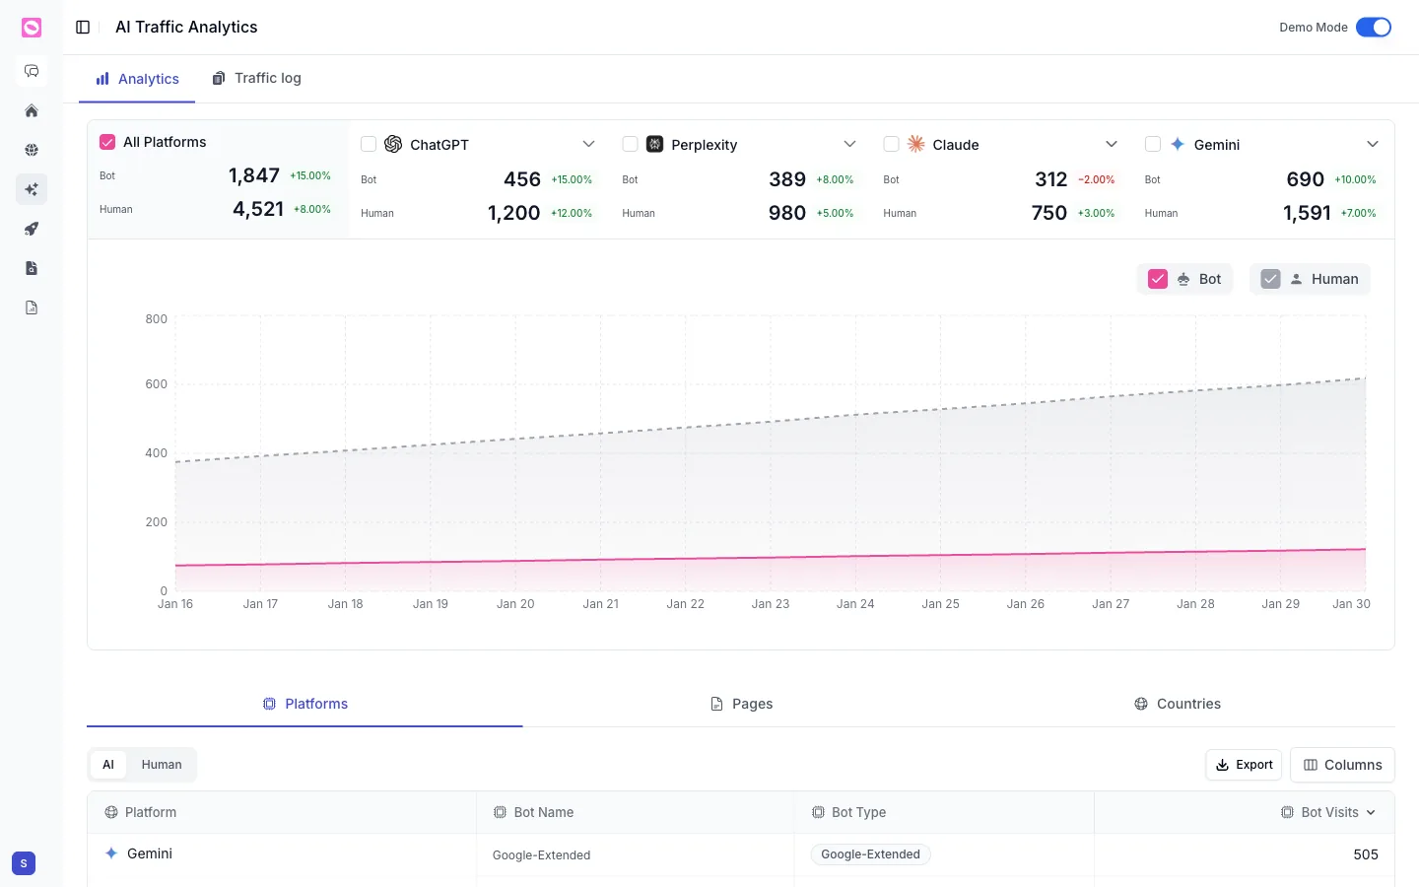Click Claude bot change -2.00%
This screenshot has height=887, width=1419.
[1096, 179]
